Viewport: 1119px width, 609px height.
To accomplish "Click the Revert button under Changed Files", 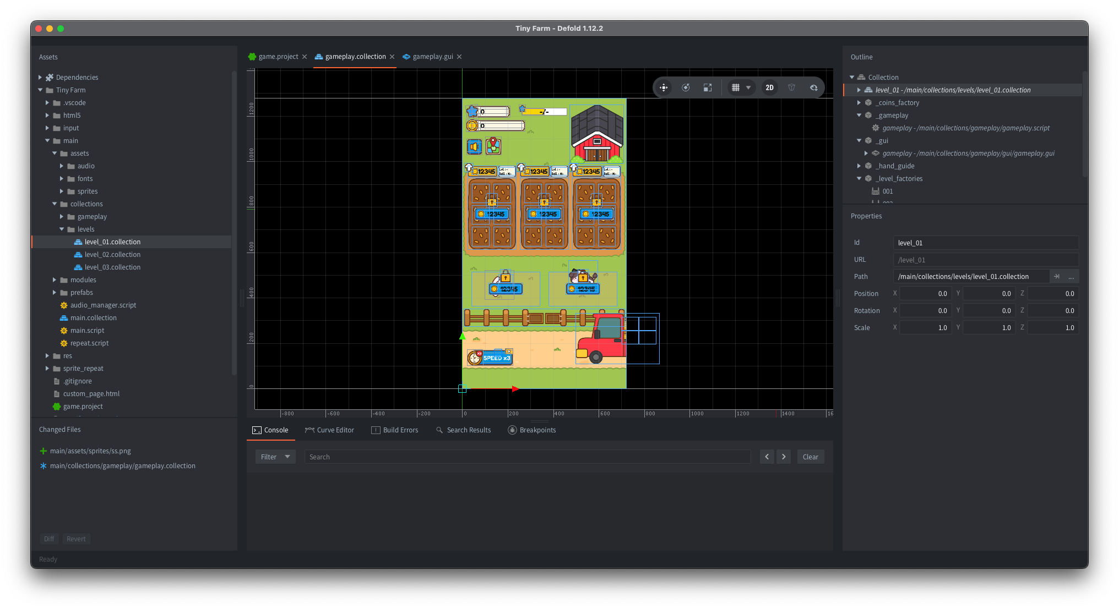I will [76, 539].
